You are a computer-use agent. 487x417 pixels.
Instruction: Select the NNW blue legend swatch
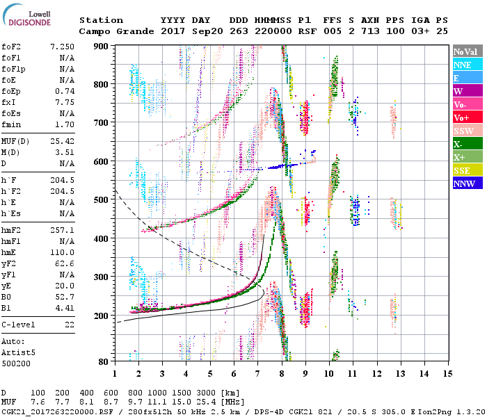coord(468,183)
